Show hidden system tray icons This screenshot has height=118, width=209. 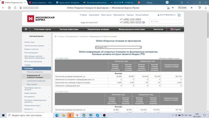pyautogui.click(x=173, y=115)
